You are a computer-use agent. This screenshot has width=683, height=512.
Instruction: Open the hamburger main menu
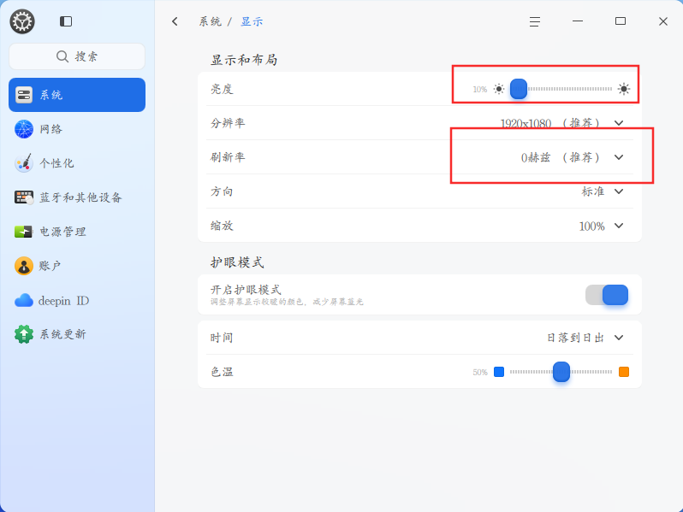pos(535,21)
